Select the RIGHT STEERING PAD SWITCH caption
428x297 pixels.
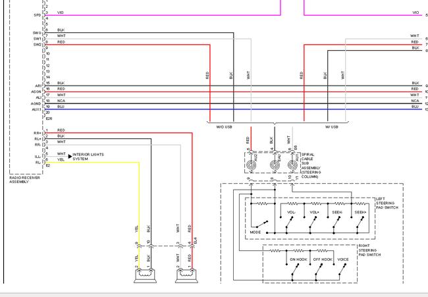coord(369,250)
